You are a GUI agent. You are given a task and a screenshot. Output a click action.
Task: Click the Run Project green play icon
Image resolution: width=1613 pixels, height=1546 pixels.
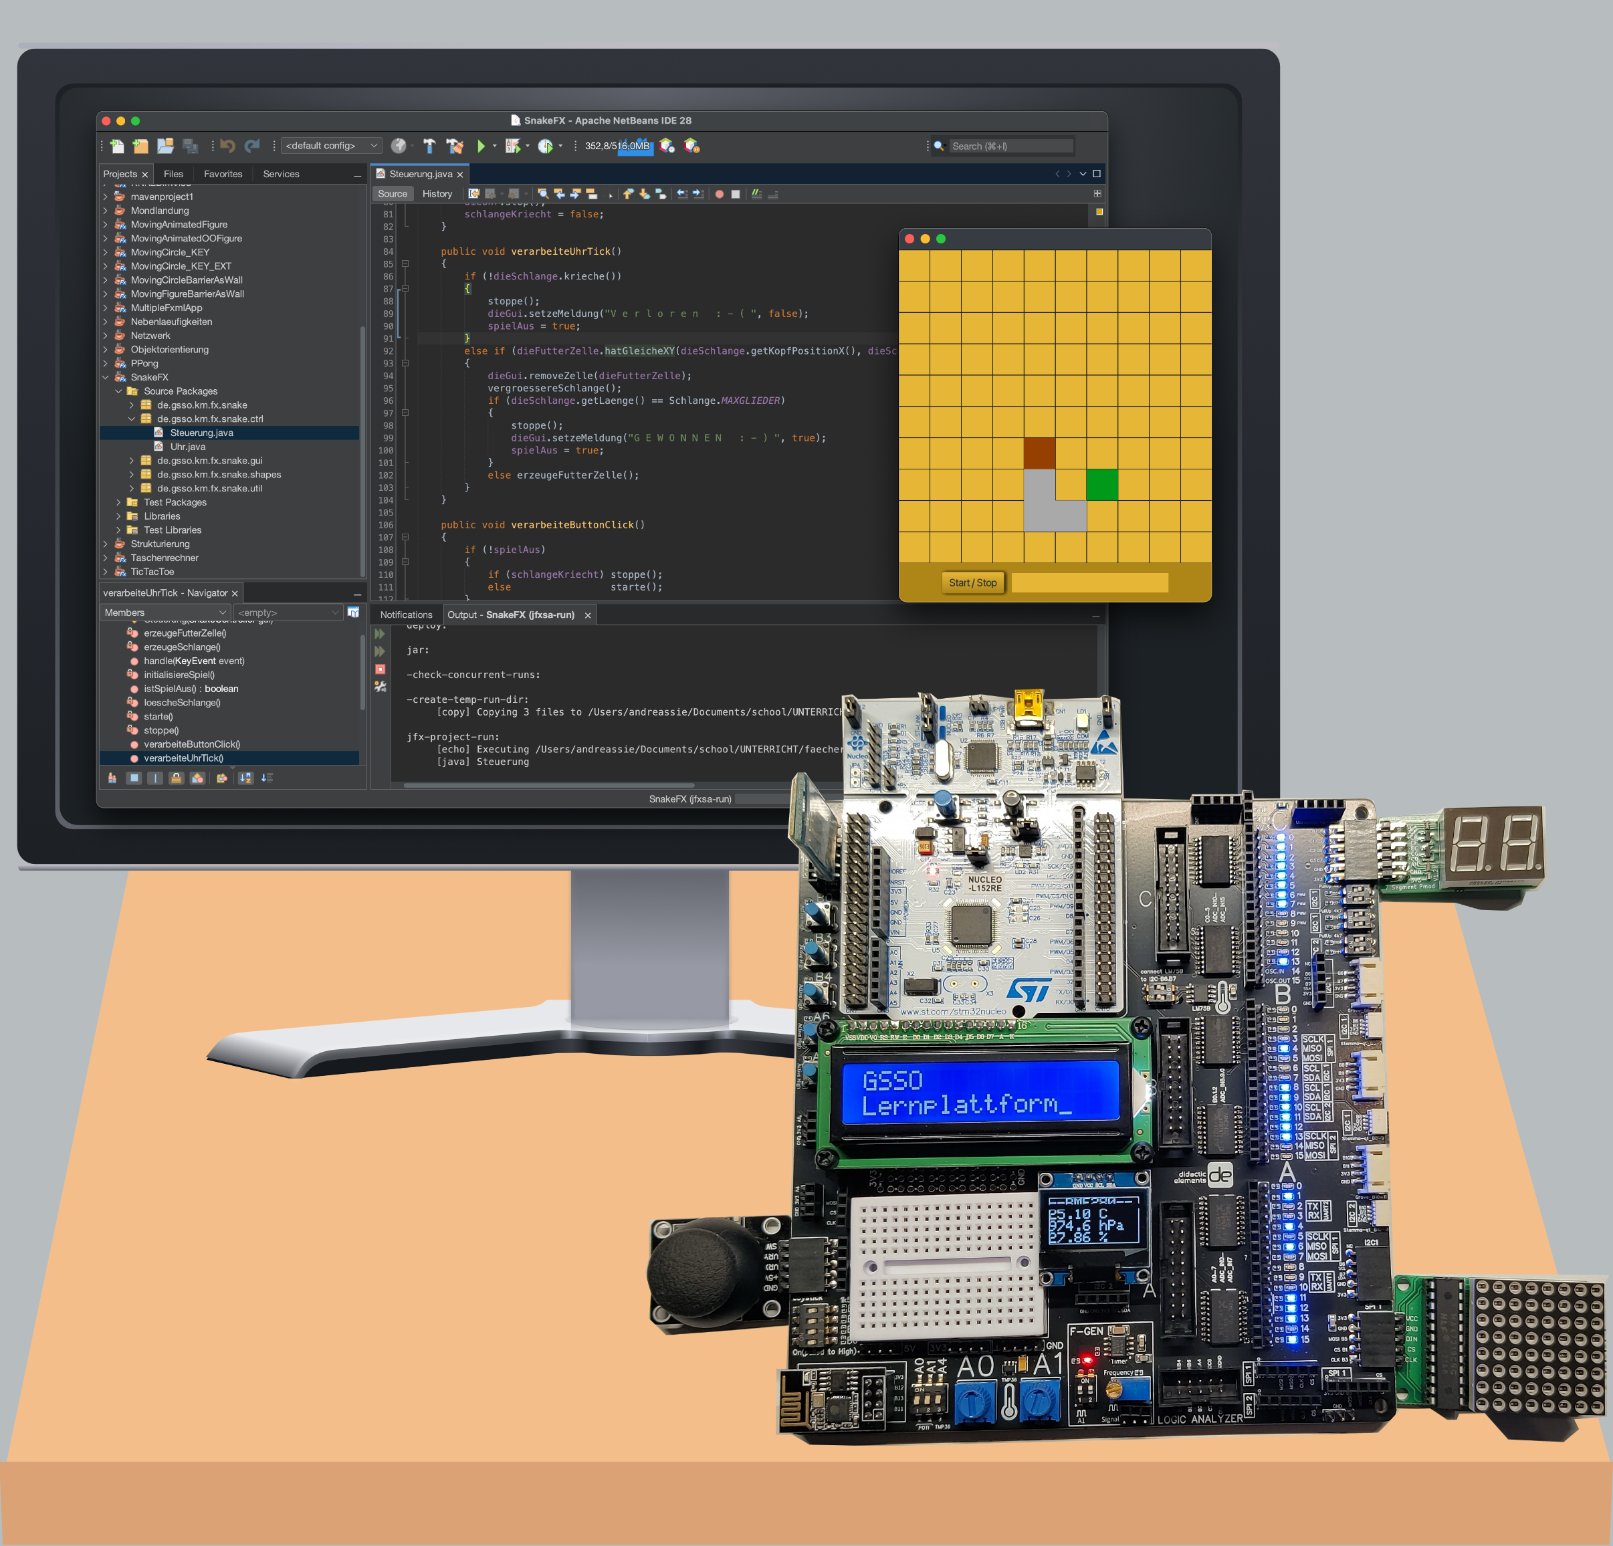[x=481, y=146]
